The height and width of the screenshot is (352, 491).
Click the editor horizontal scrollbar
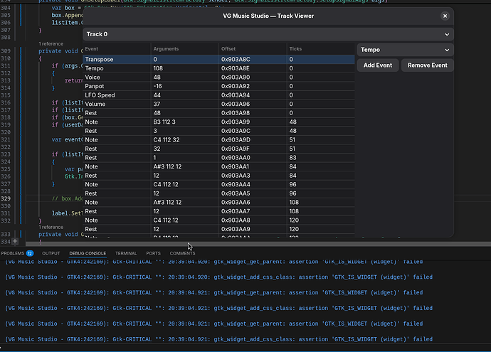258,244
